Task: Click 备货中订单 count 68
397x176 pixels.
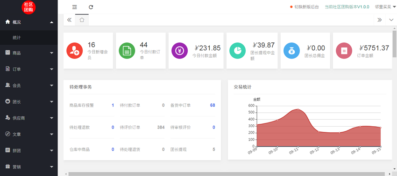Action: (213, 105)
